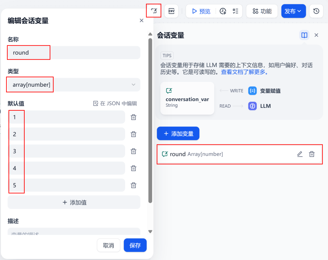Click the default value field containing 1
The height and width of the screenshot is (260, 328).
67,117
